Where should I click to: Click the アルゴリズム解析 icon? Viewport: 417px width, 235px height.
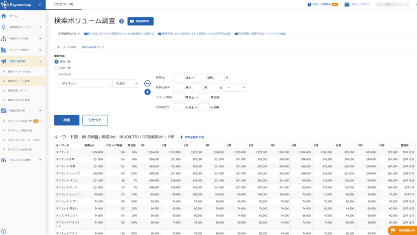[x=4, y=160]
